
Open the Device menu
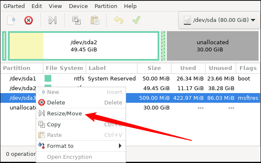point(78,6)
